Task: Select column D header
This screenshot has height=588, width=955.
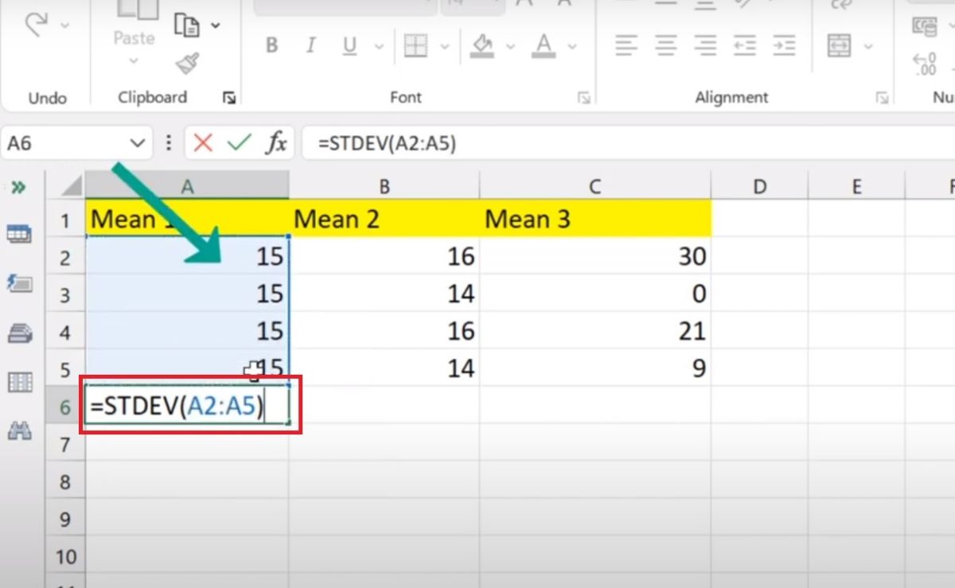Action: tap(759, 187)
